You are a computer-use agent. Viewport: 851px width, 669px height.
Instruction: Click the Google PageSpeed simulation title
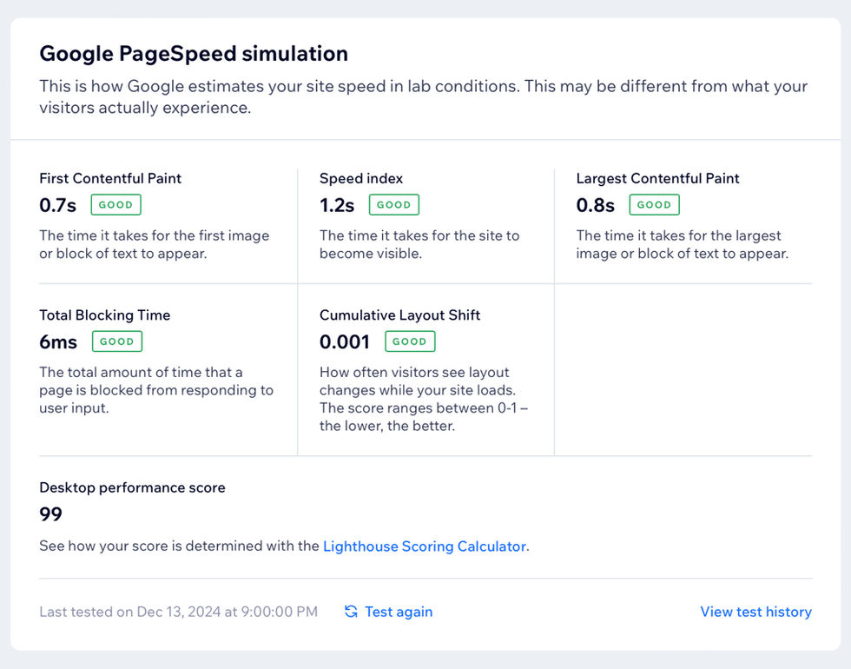coord(194,54)
